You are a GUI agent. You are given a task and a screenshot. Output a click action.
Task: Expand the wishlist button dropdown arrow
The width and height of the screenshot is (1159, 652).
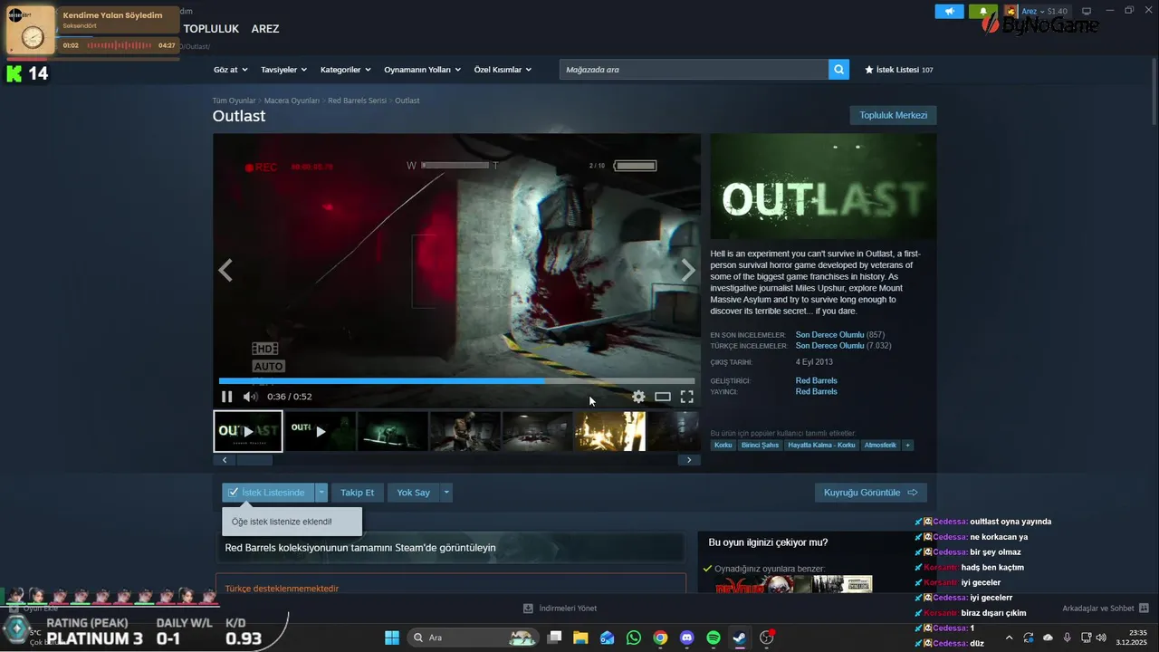tap(321, 493)
